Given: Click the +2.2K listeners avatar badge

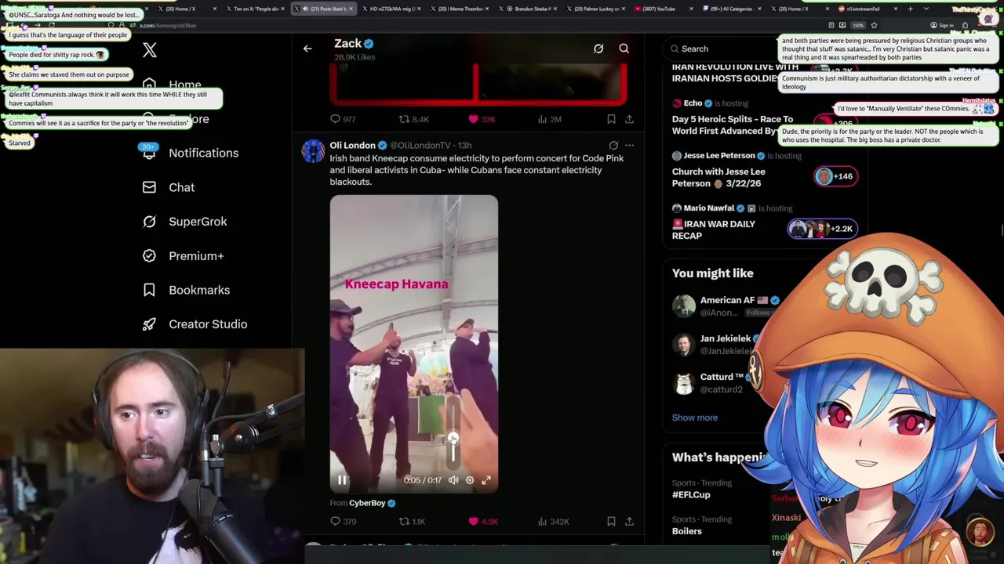Looking at the screenshot, I should click(822, 229).
